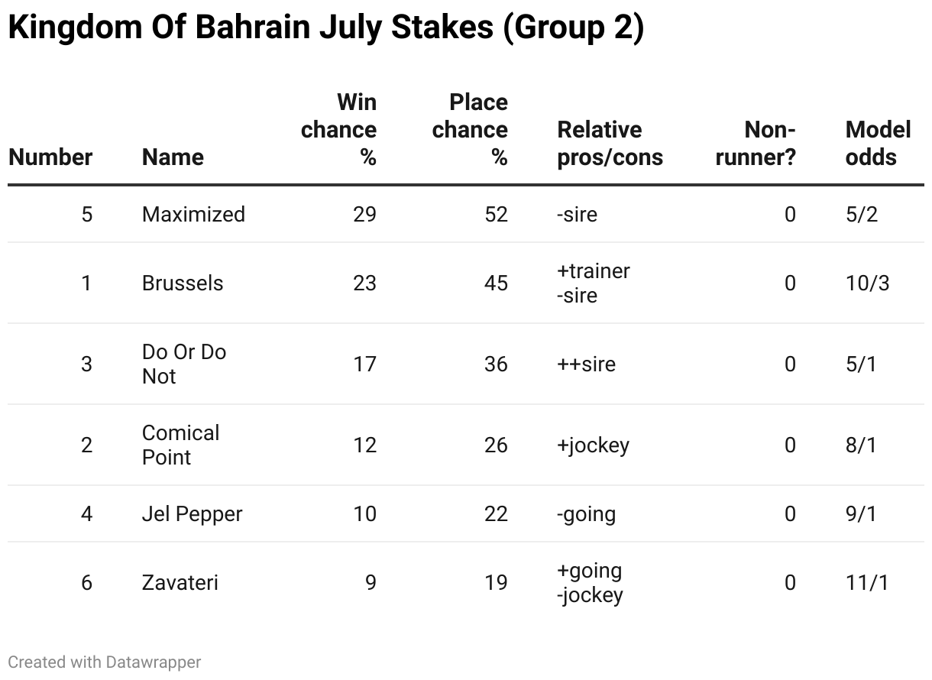Click the Relative pros/cons header
This screenshot has width=932, height=680.
(610, 143)
